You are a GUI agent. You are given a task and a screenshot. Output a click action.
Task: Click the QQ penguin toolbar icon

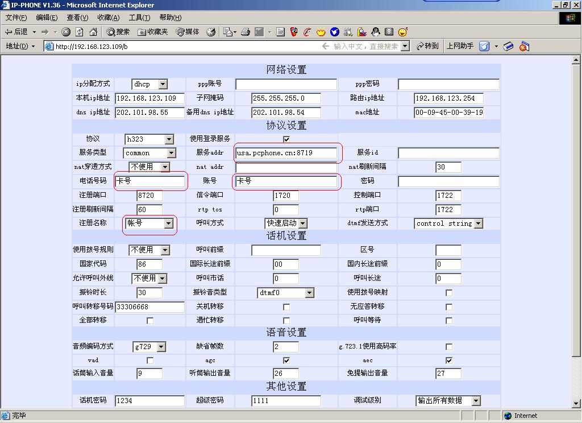click(375, 32)
